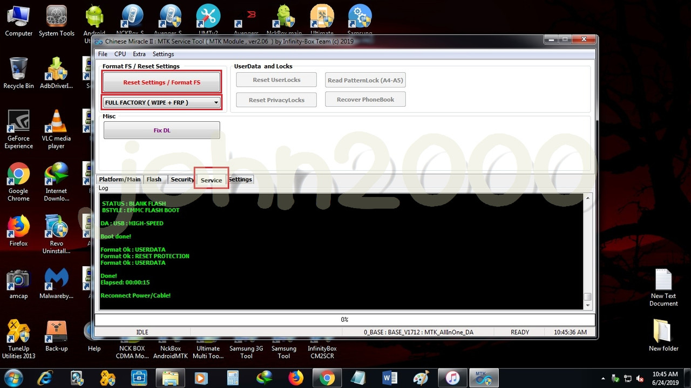Click the Reset UserLocks button
Image resolution: width=691 pixels, height=388 pixels.
[x=276, y=80]
